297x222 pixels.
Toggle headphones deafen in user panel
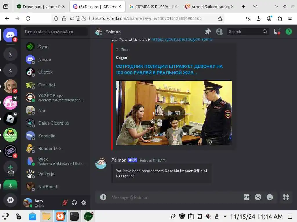74,203
